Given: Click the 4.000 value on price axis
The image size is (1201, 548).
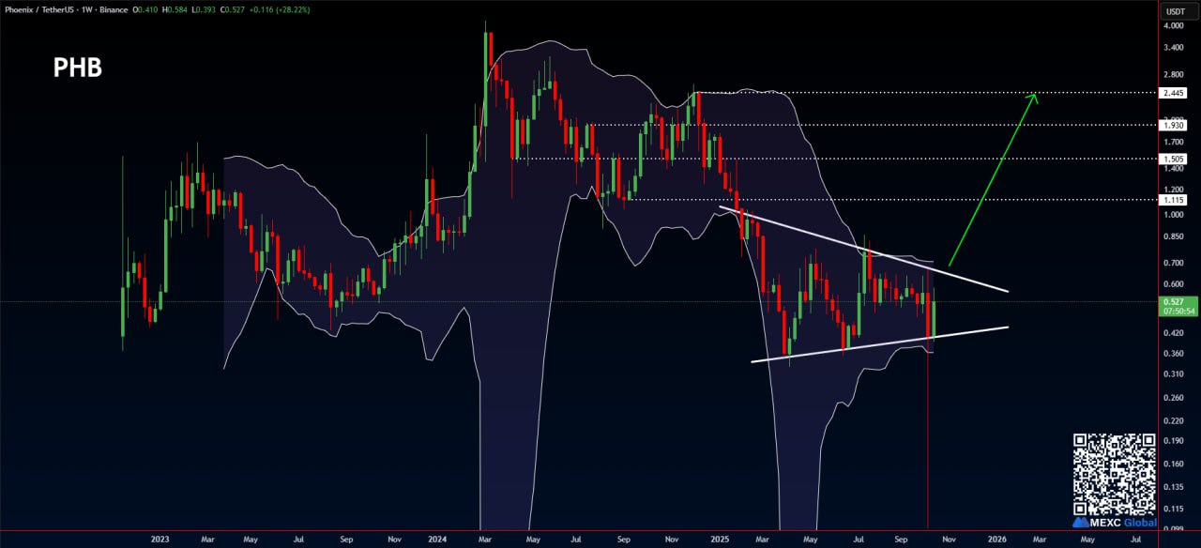Looking at the screenshot, I should click(x=1175, y=24).
